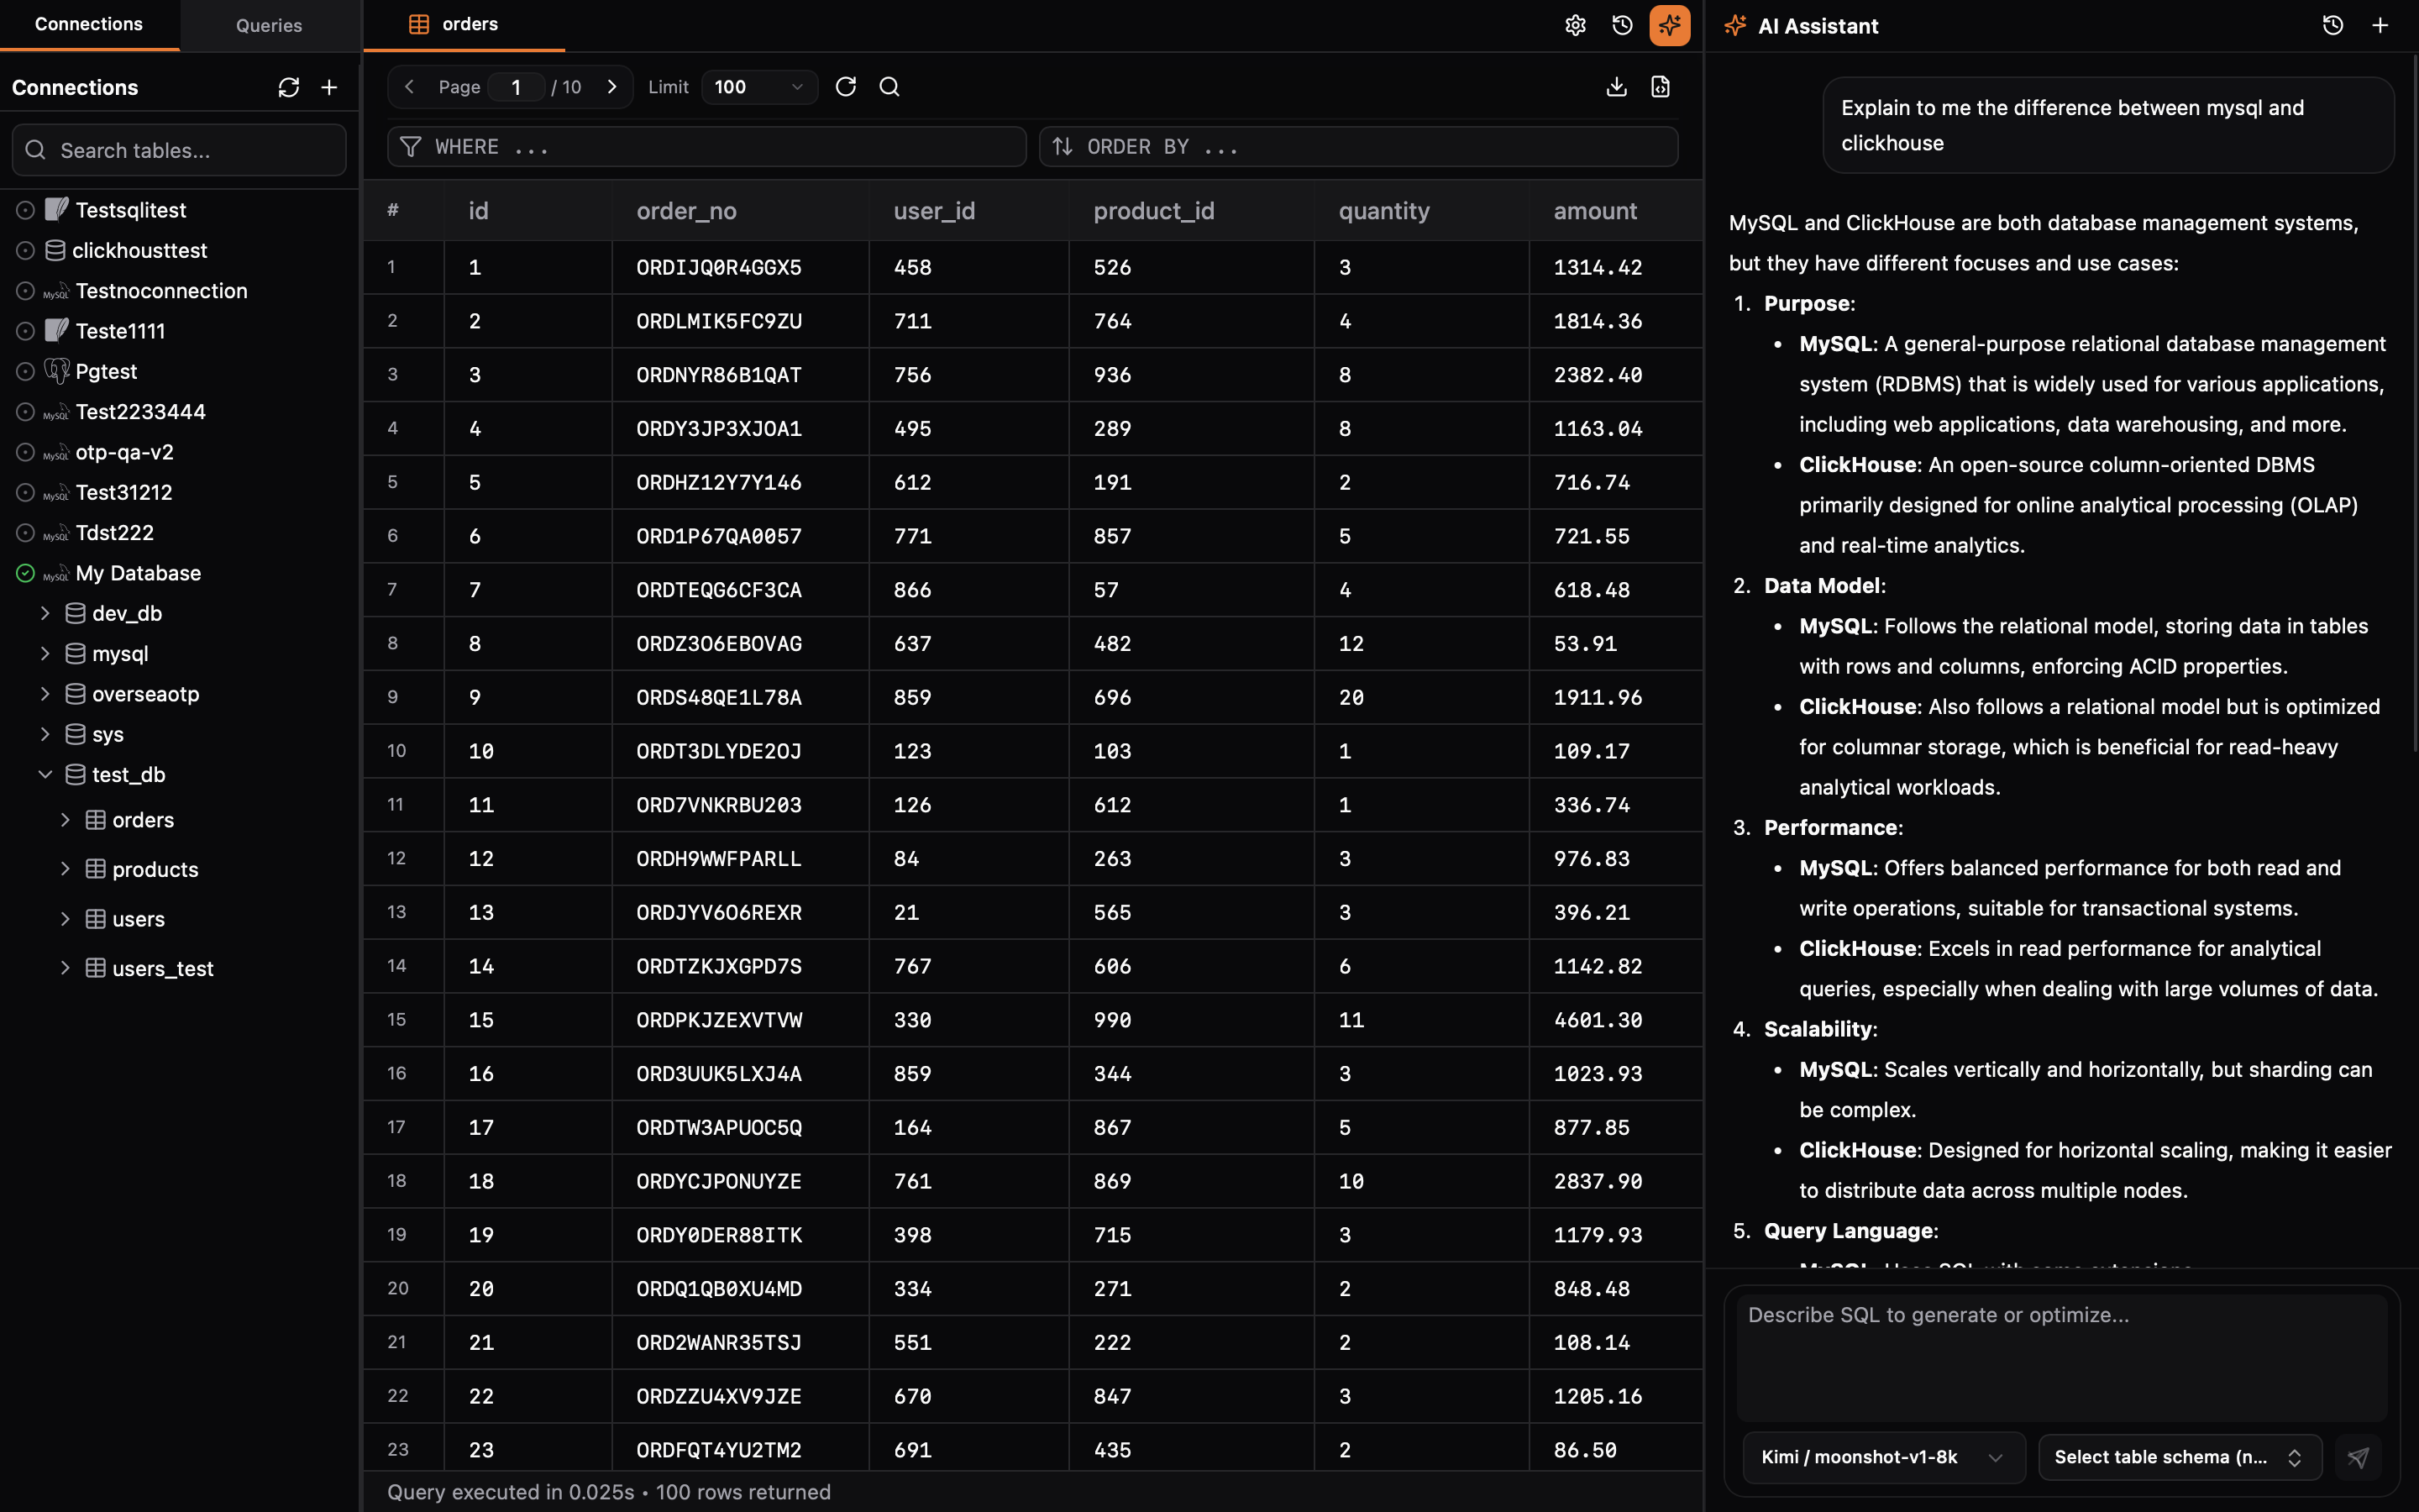Expand the users table in test_db
Screen dimensions: 2419x1512
[66, 918]
